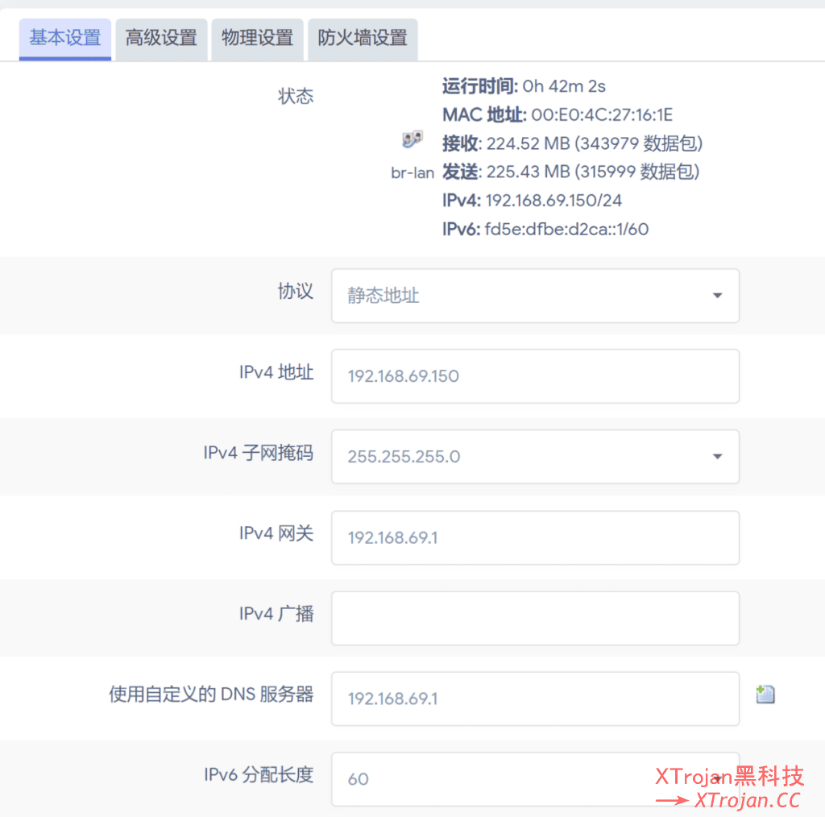The image size is (825, 817).
Task: Select the 防火墙设置 tab
Action: pos(362,38)
